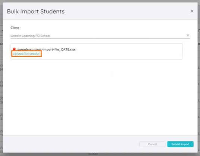Focus the Client field underline area

tap(100, 38)
